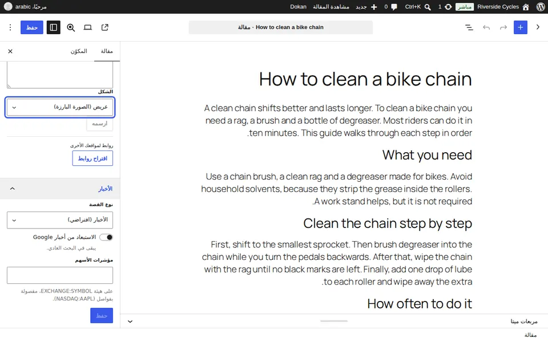Click the 'How often to do it' heading
Screen dimensions: 548x342
tap(420, 304)
